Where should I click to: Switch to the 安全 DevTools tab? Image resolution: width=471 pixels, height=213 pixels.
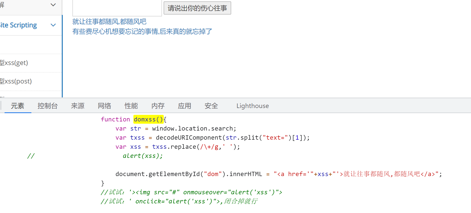point(211,106)
